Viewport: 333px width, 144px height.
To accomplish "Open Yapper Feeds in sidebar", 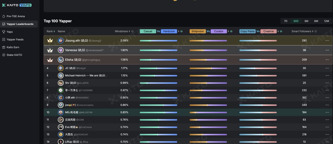I will (15, 39).
